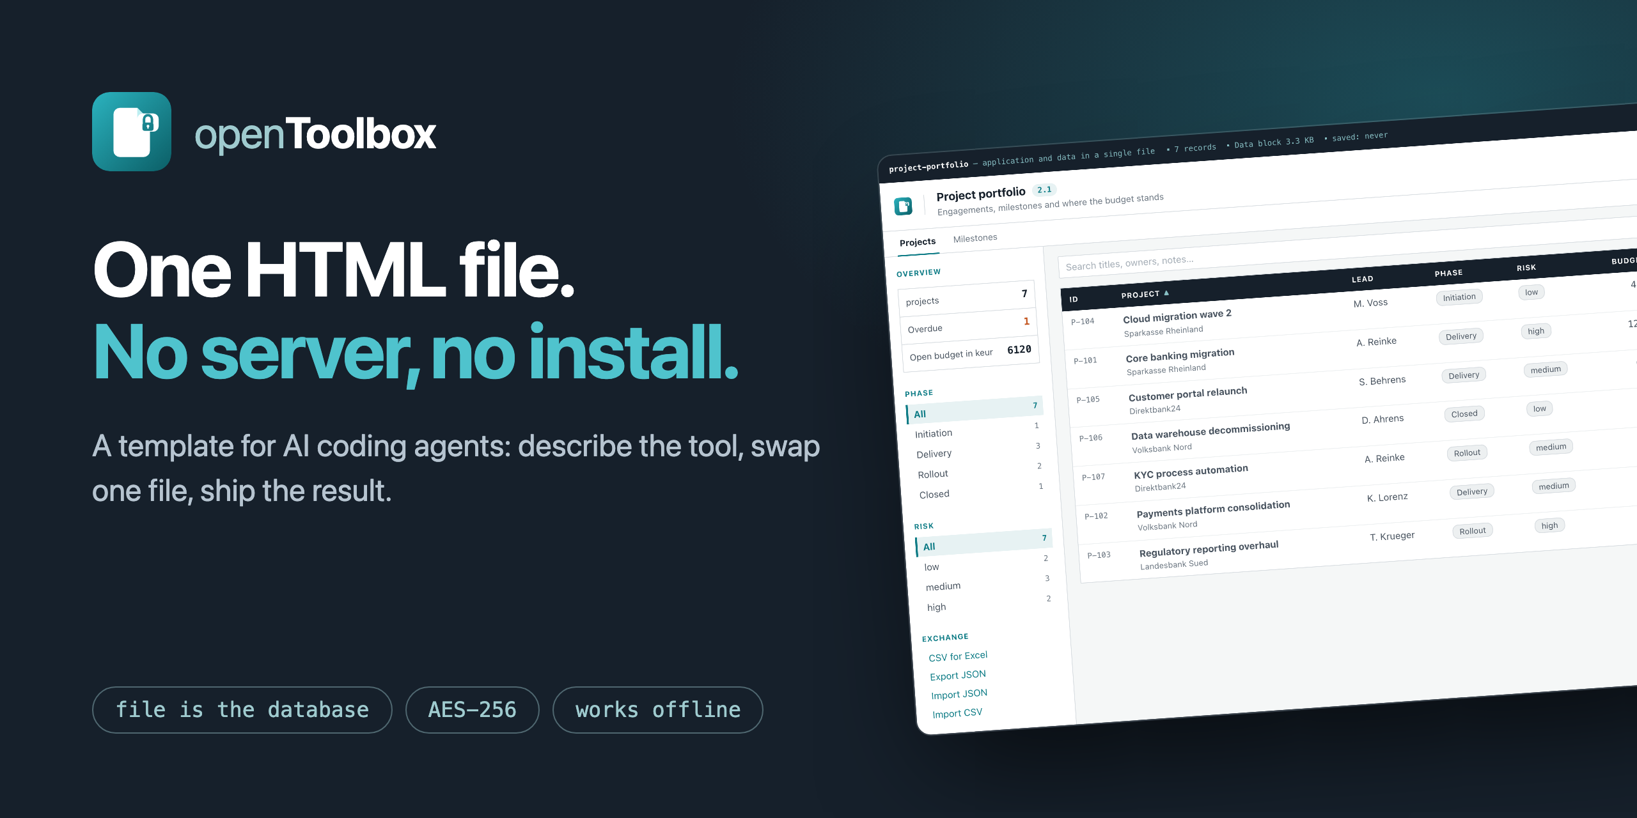The height and width of the screenshot is (818, 1637).
Task: Open project Core banking migration
Action: [1180, 355]
